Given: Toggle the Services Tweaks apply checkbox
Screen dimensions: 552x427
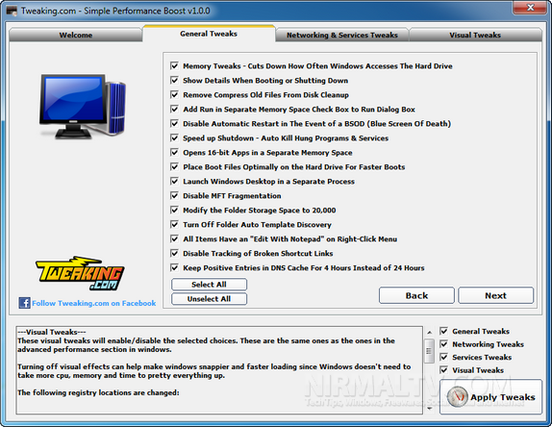Looking at the screenshot, I should click(444, 358).
